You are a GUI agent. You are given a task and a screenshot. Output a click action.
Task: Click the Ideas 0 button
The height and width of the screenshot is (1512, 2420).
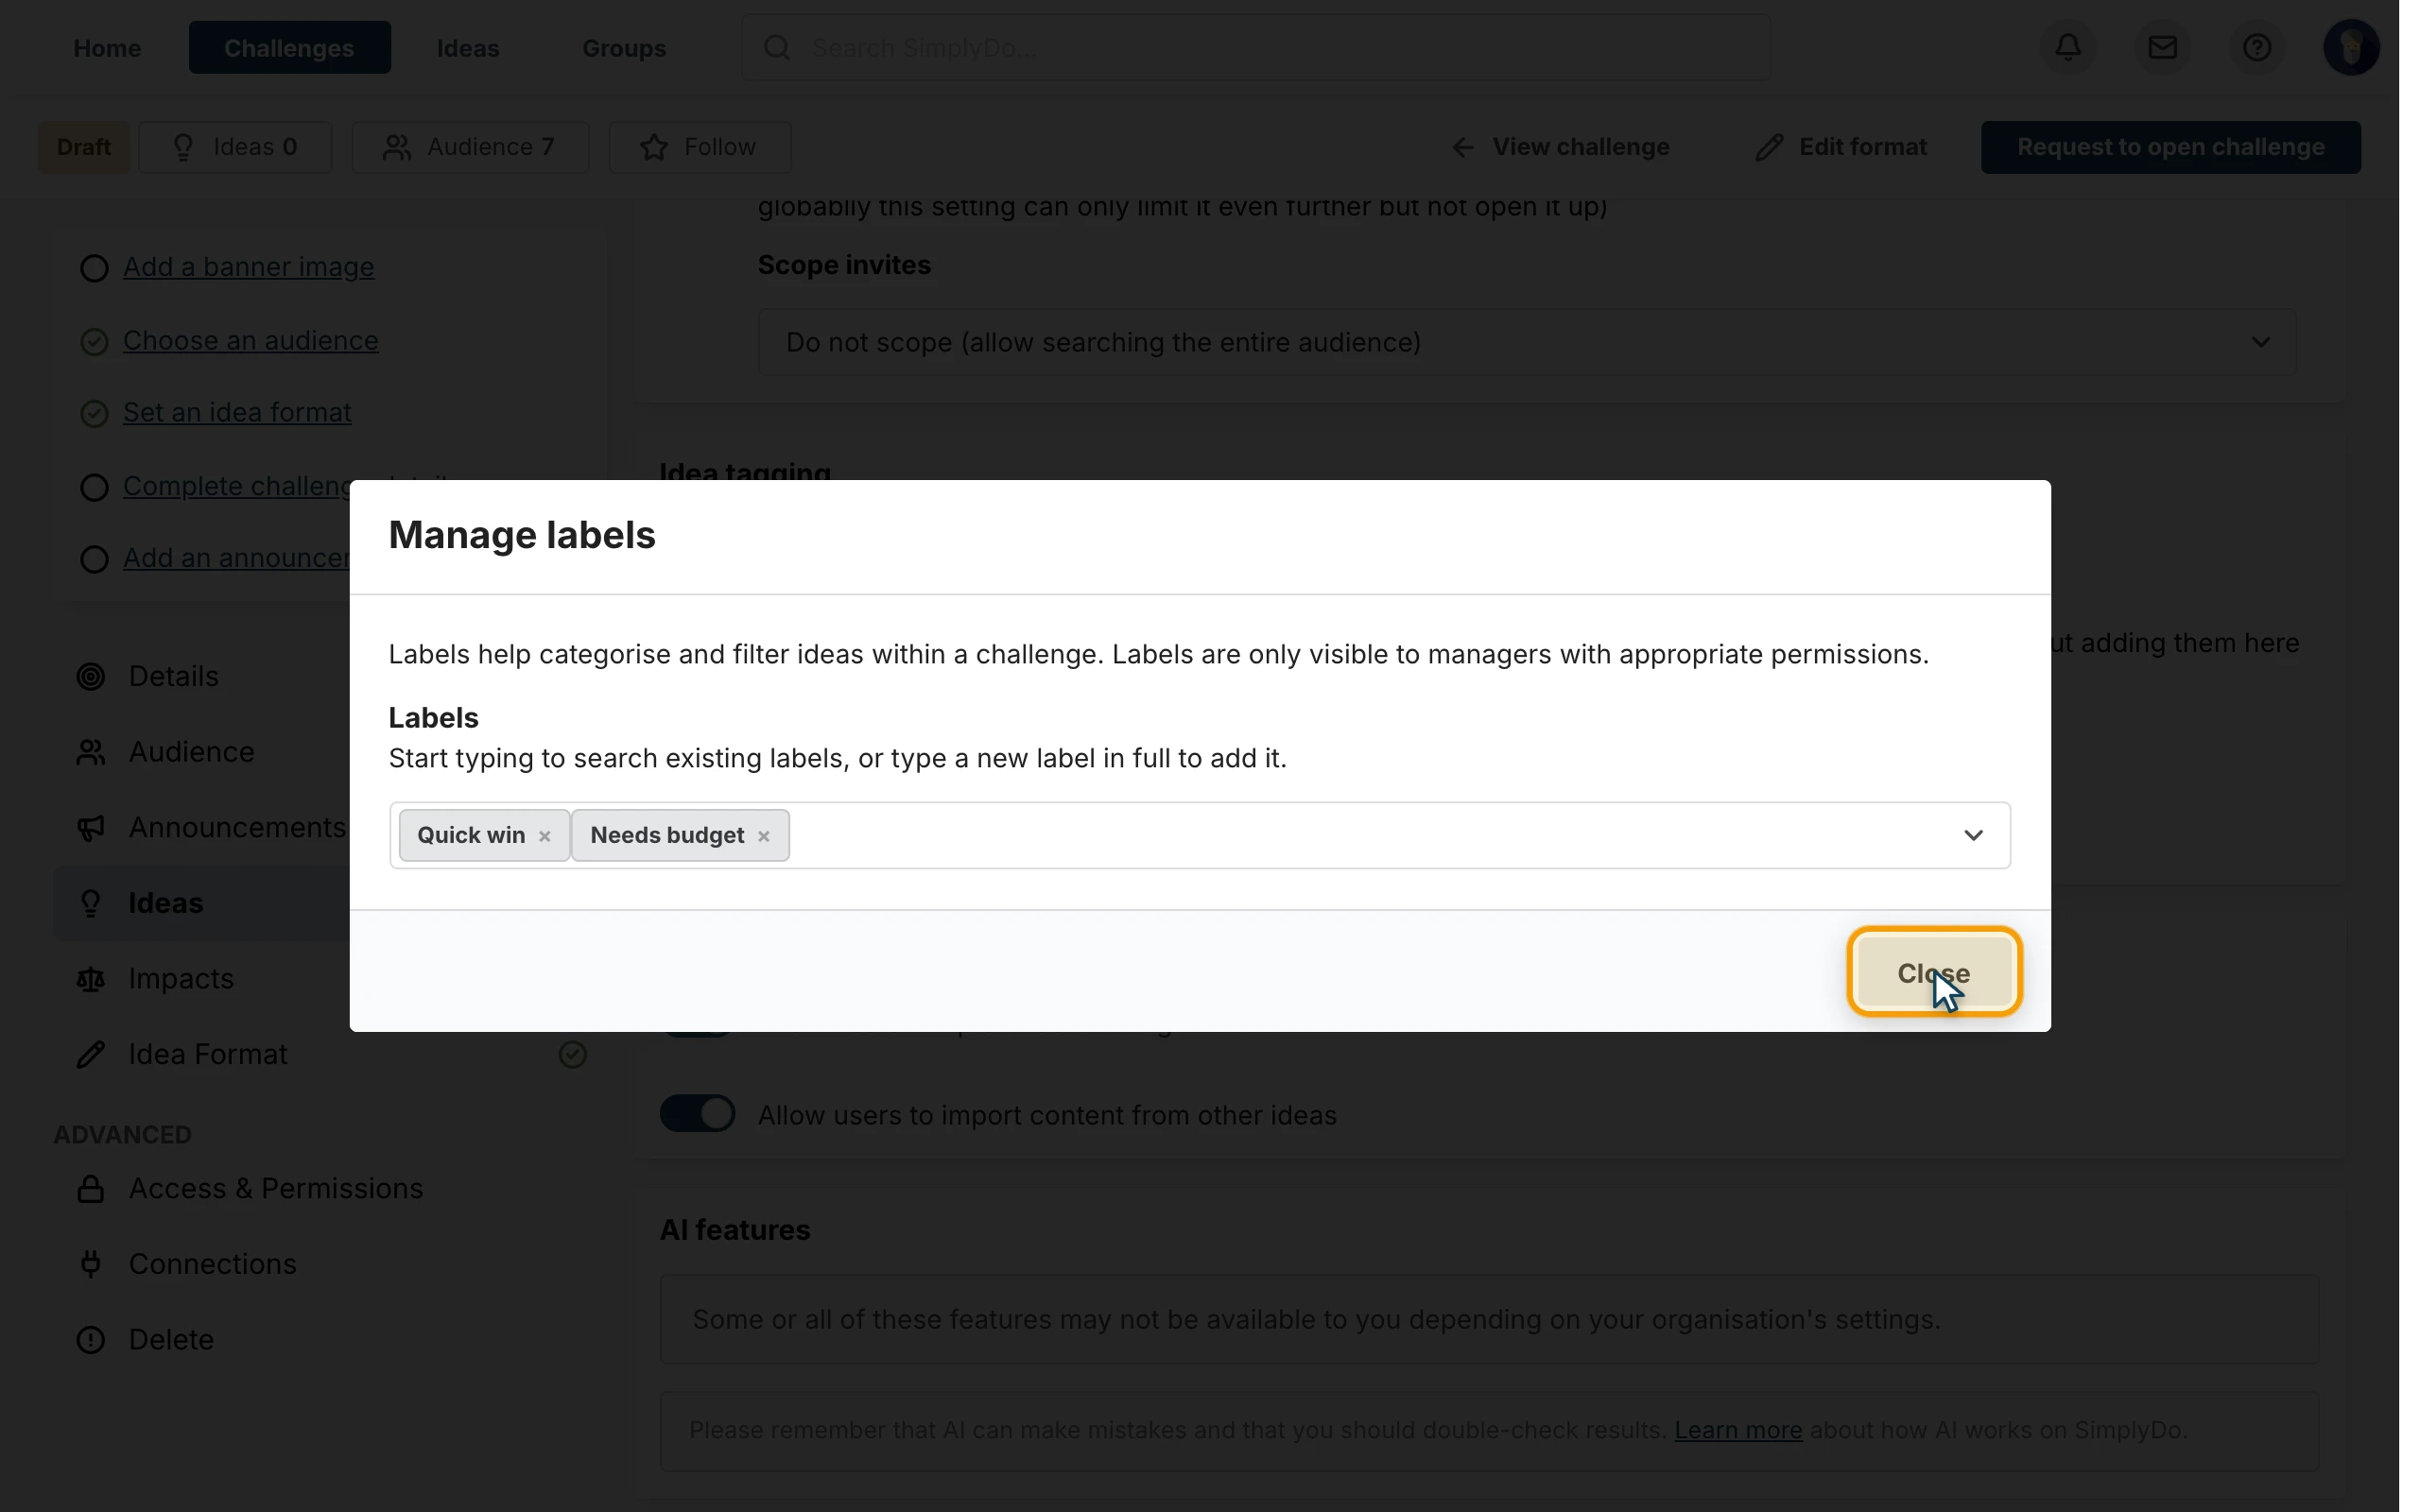[235, 147]
